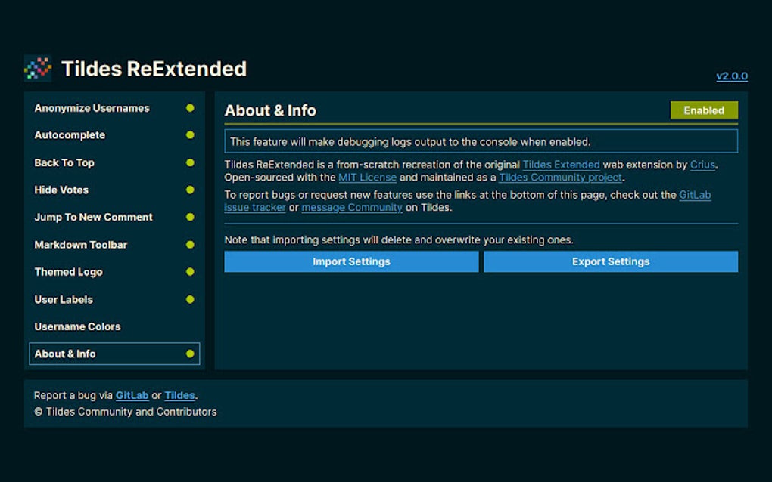
Task: Toggle the dot next to Markdown Toolbar
Action: click(x=188, y=244)
